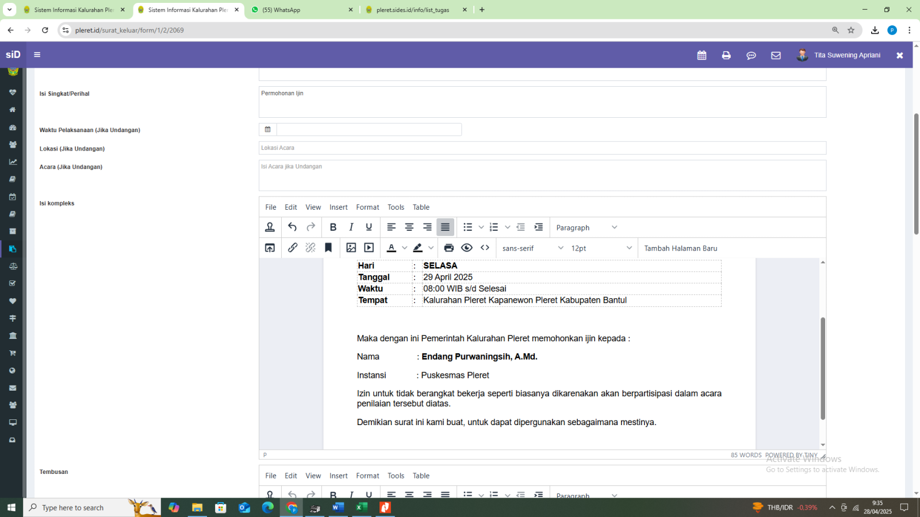This screenshot has height=517, width=920.
Task: Increase indent in Isi kompleks editor
Action: coord(538,227)
